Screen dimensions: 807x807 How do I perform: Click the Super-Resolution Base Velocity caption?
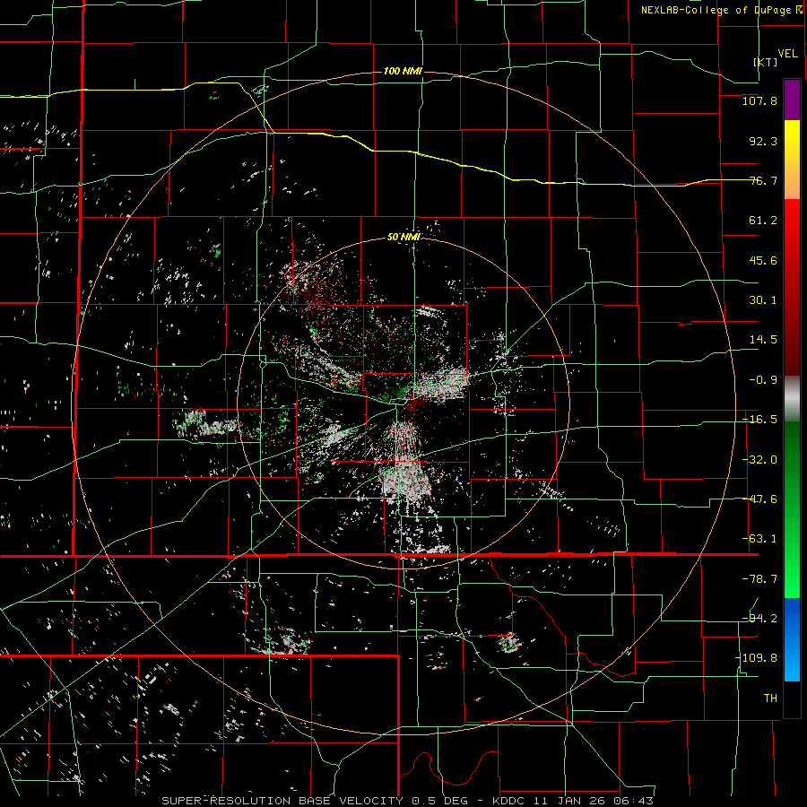(x=408, y=801)
